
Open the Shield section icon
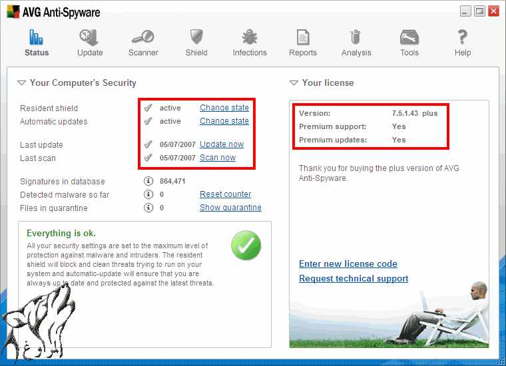click(x=196, y=37)
